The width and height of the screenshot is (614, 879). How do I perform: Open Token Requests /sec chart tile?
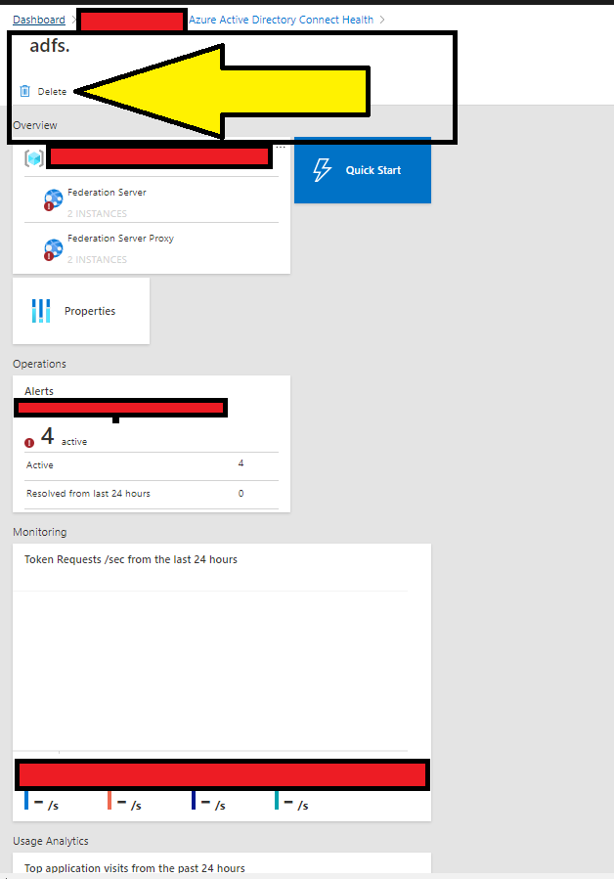(x=222, y=682)
